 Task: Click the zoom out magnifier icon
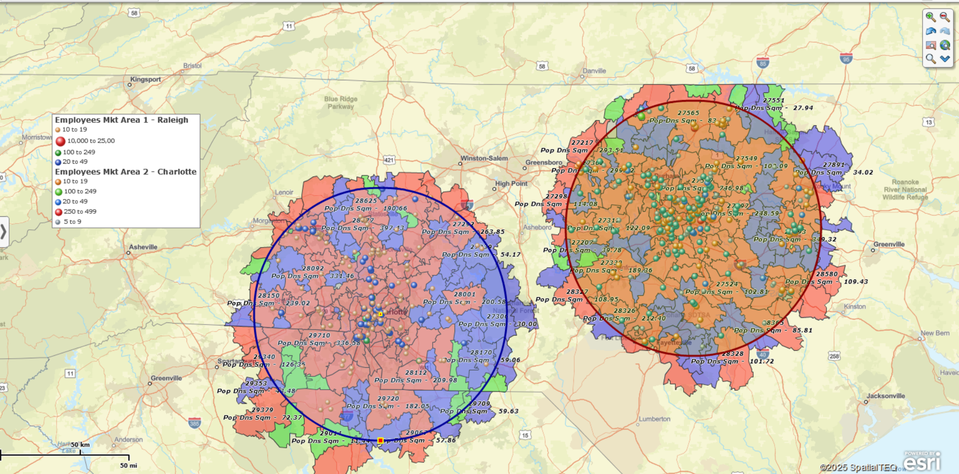coord(945,17)
